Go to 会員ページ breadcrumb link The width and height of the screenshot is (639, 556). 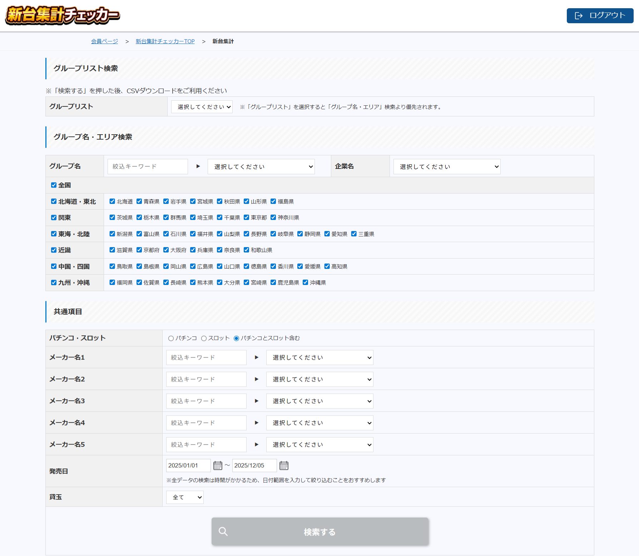[104, 41]
